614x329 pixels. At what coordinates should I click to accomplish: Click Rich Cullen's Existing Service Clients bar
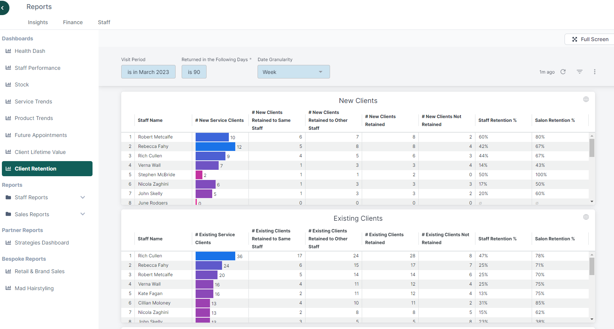tap(215, 256)
